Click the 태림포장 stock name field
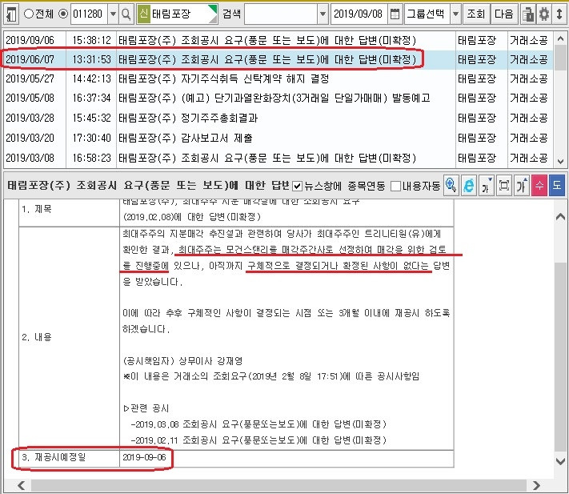 click(177, 14)
